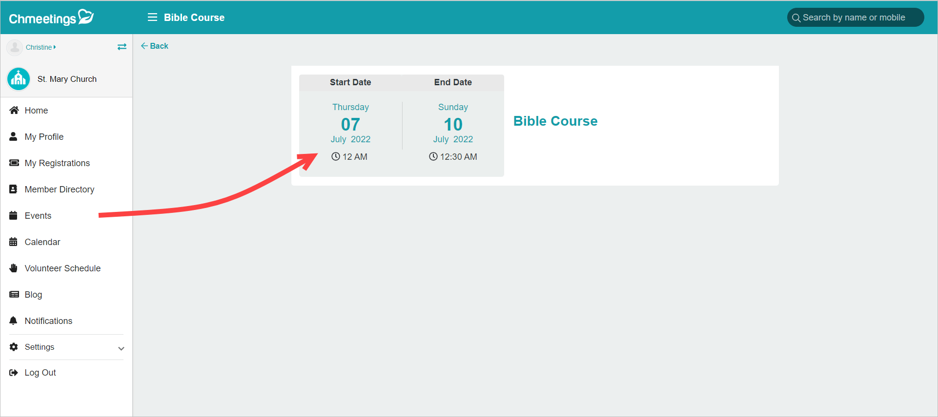Click the Christine user avatar
The height and width of the screenshot is (417, 938).
[x=15, y=47]
